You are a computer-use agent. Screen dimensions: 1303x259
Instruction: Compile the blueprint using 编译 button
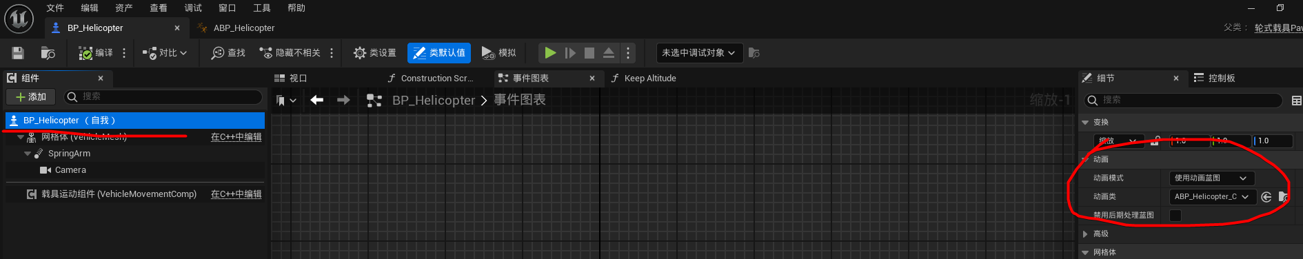96,53
